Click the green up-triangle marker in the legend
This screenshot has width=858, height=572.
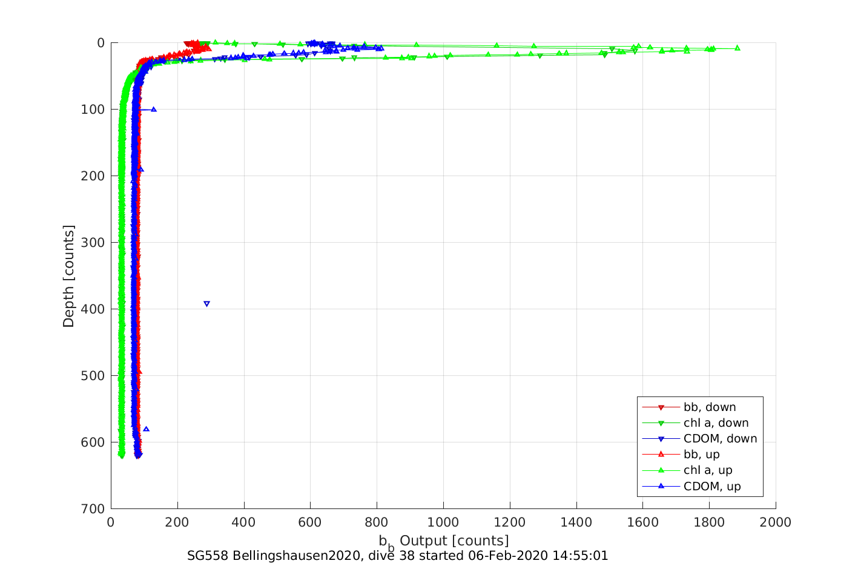pyautogui.click(x=661, y=470)
